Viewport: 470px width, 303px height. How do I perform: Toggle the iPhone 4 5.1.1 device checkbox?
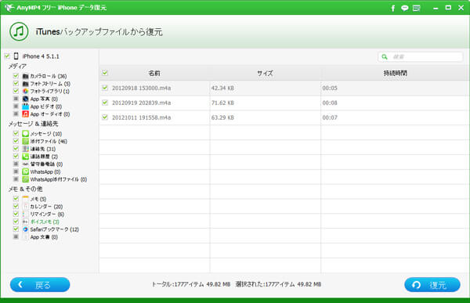[x=7, y=56]
